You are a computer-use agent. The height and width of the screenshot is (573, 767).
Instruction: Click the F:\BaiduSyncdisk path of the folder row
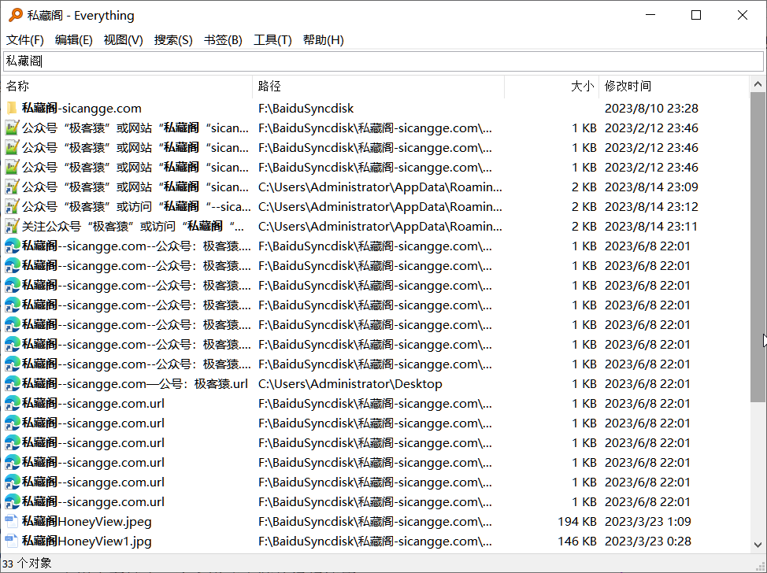tap(306, 108)
